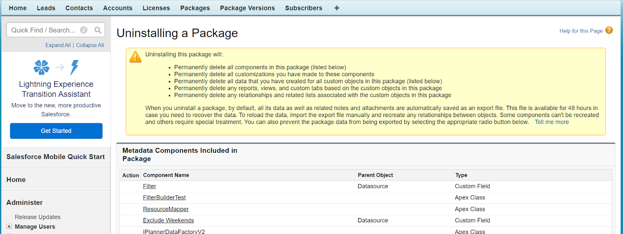Viewport: 623px width, 234px height.
Task: Click the blue Classic flower icon
Action: pyautogui.click(x=41, y=67)
